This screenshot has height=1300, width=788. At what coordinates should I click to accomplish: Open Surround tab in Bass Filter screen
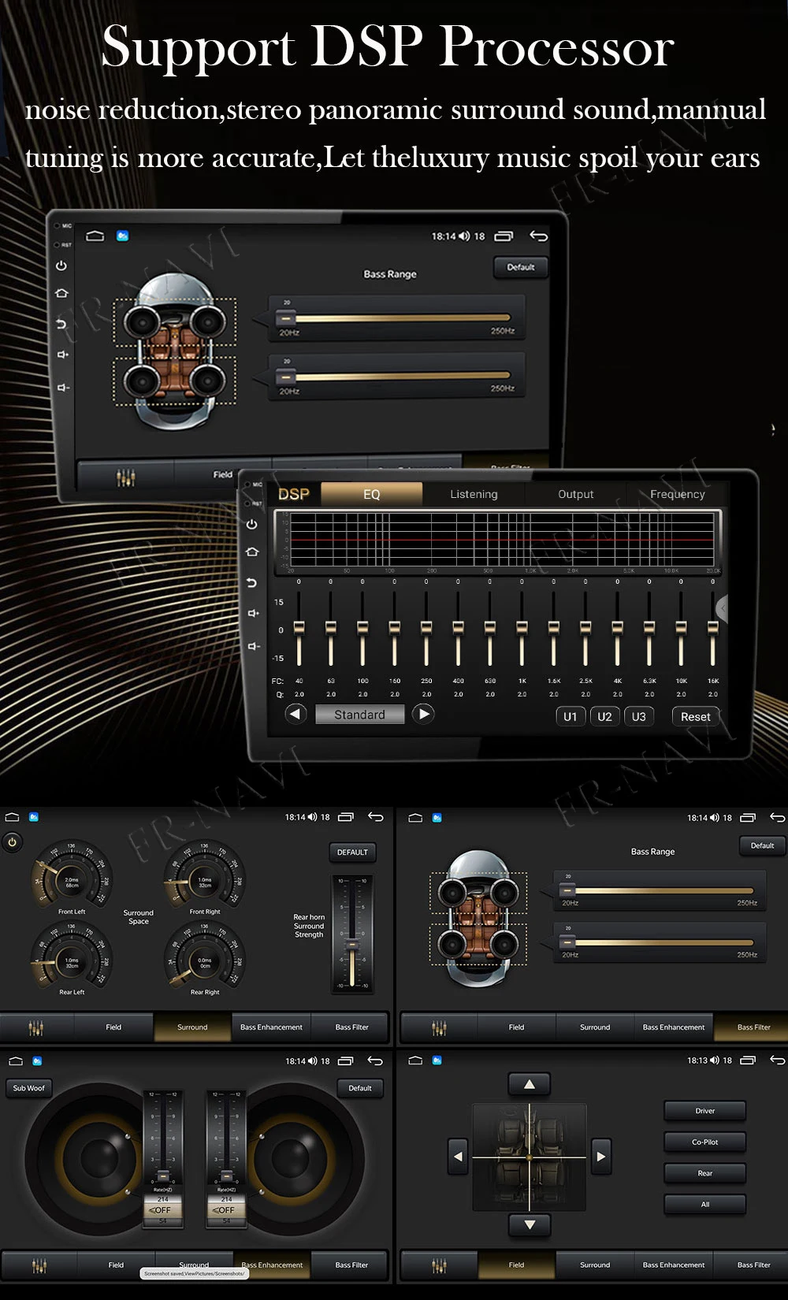click(595, 1027)
